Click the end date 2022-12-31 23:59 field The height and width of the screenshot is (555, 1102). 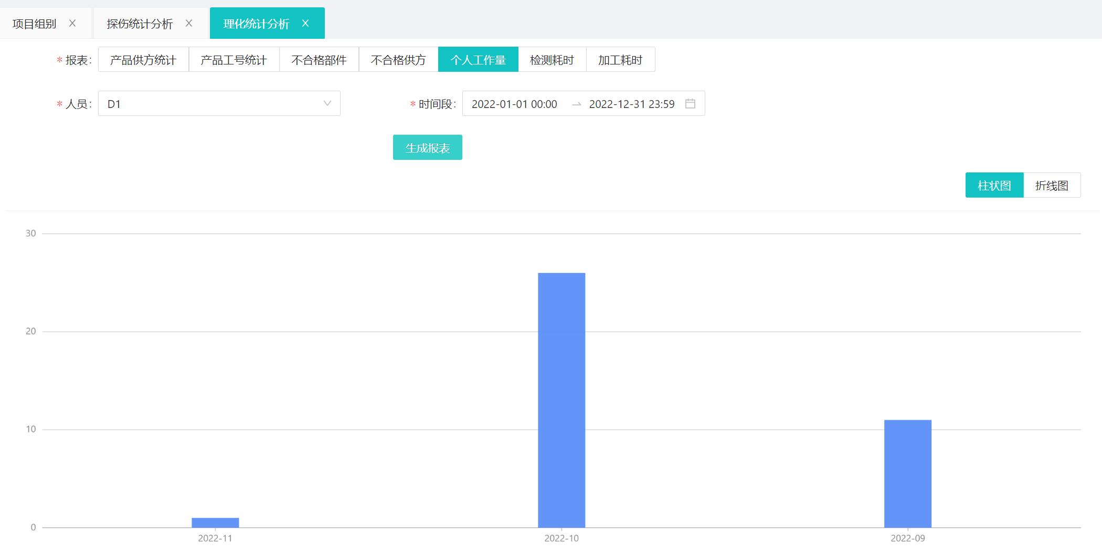click(632, 104)
